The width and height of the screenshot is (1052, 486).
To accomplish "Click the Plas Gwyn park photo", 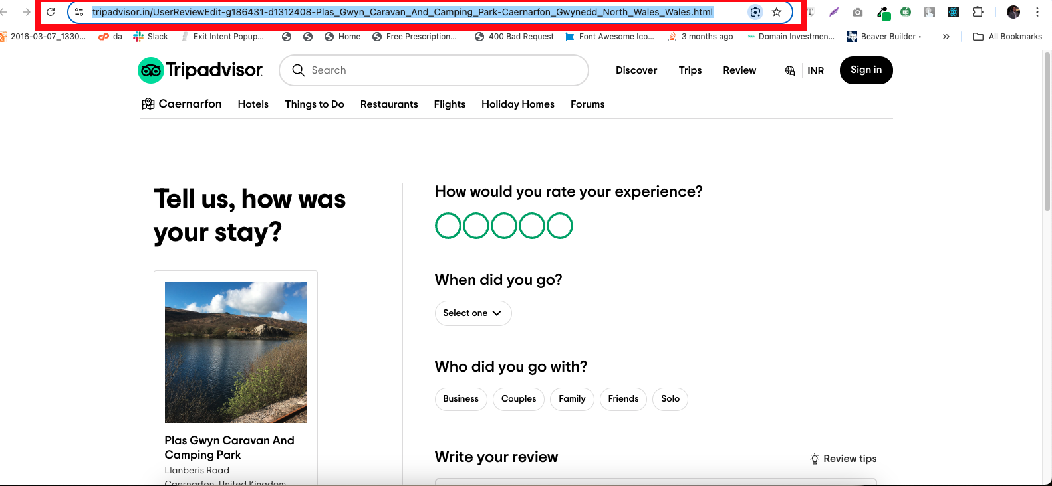I will click(235, 352).
